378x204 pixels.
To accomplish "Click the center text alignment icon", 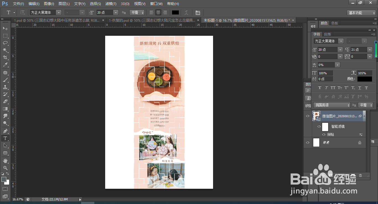I will coord(158,12).
